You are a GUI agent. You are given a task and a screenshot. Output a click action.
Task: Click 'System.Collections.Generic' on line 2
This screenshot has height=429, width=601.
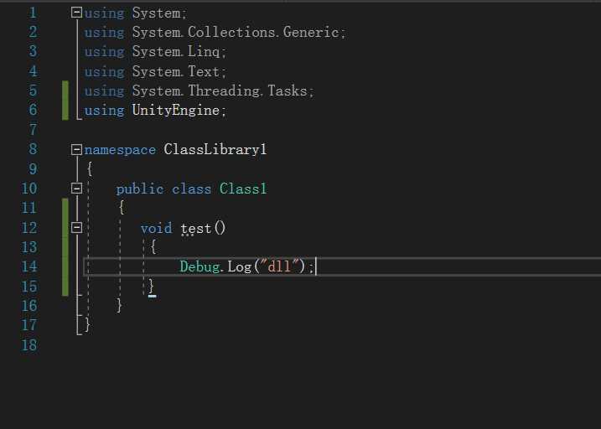[x=236, y=32]
